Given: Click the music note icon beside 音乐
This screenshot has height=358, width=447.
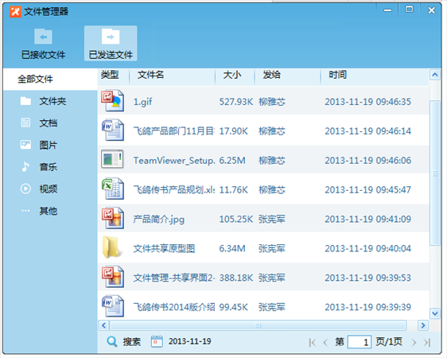Looking at the screenshot, I should [25, 167].
